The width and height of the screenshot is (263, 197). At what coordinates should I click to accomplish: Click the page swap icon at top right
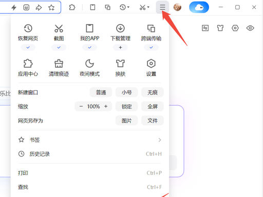point(205,28)
